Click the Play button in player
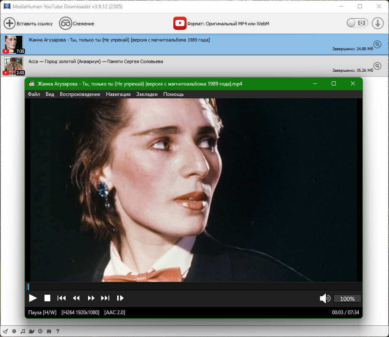The height and width of the screenshot is (337, 389). click(x=33, y=298)
